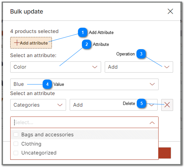Check the Clothing checkbox
The image size is (185, 168).
[x=16, y=144]
